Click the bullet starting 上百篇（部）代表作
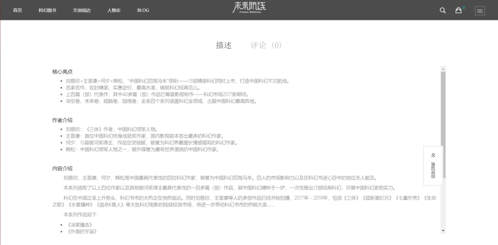Screen dimensions: 498x245 click(x=157, y=95)
